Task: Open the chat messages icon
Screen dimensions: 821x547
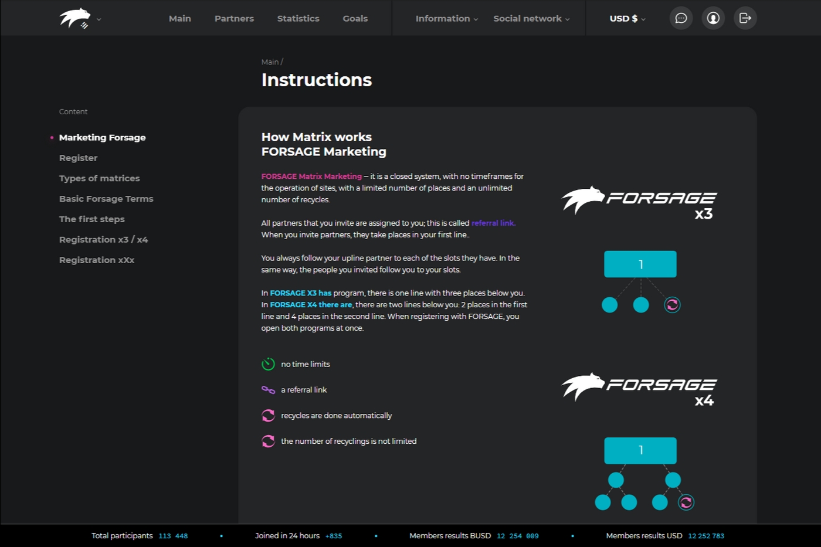Action: [681, 18]
